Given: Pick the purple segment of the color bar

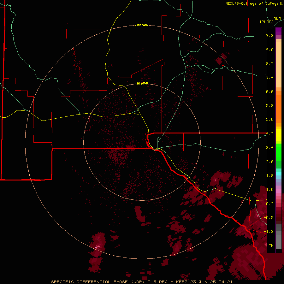Looking at the screenshot, I should tap(279, 32).
